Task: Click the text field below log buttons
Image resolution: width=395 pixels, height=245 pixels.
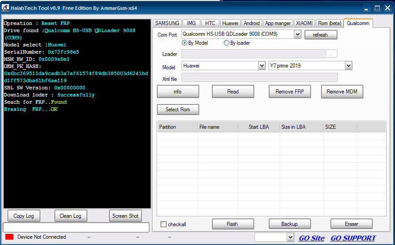Action: (x=76, y=227)
